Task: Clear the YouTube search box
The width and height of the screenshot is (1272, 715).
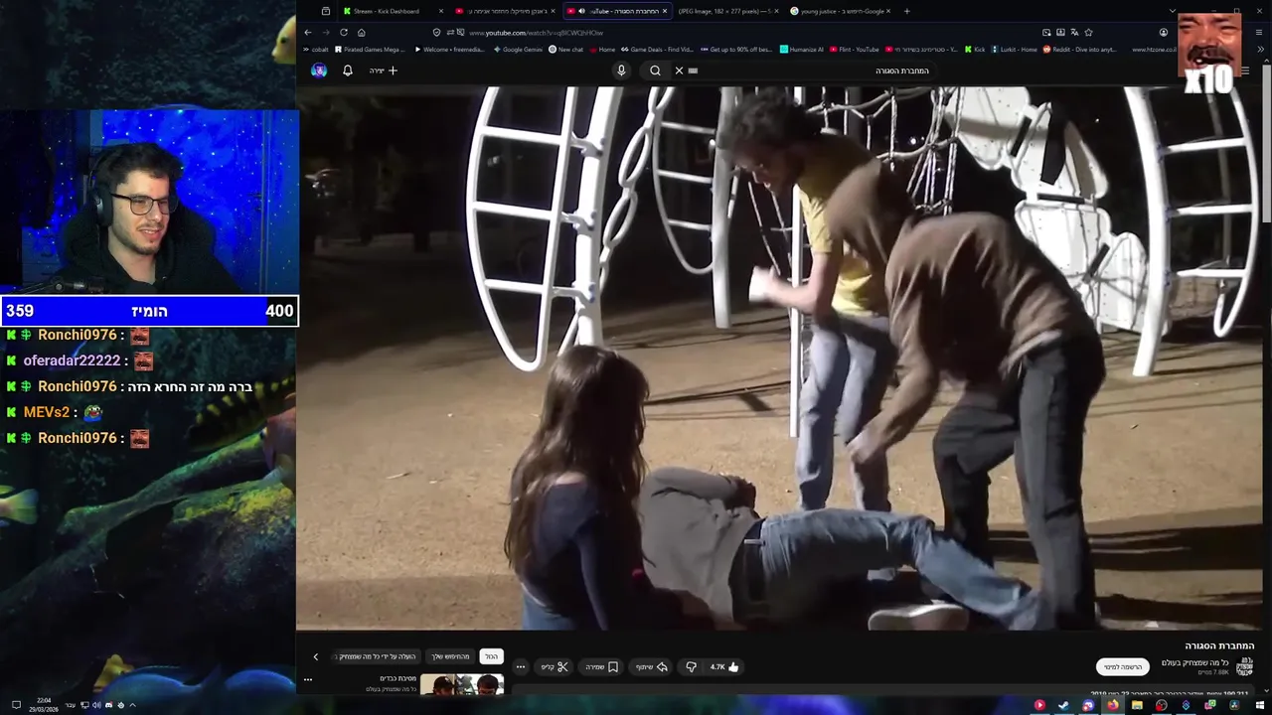Action: 679,71
